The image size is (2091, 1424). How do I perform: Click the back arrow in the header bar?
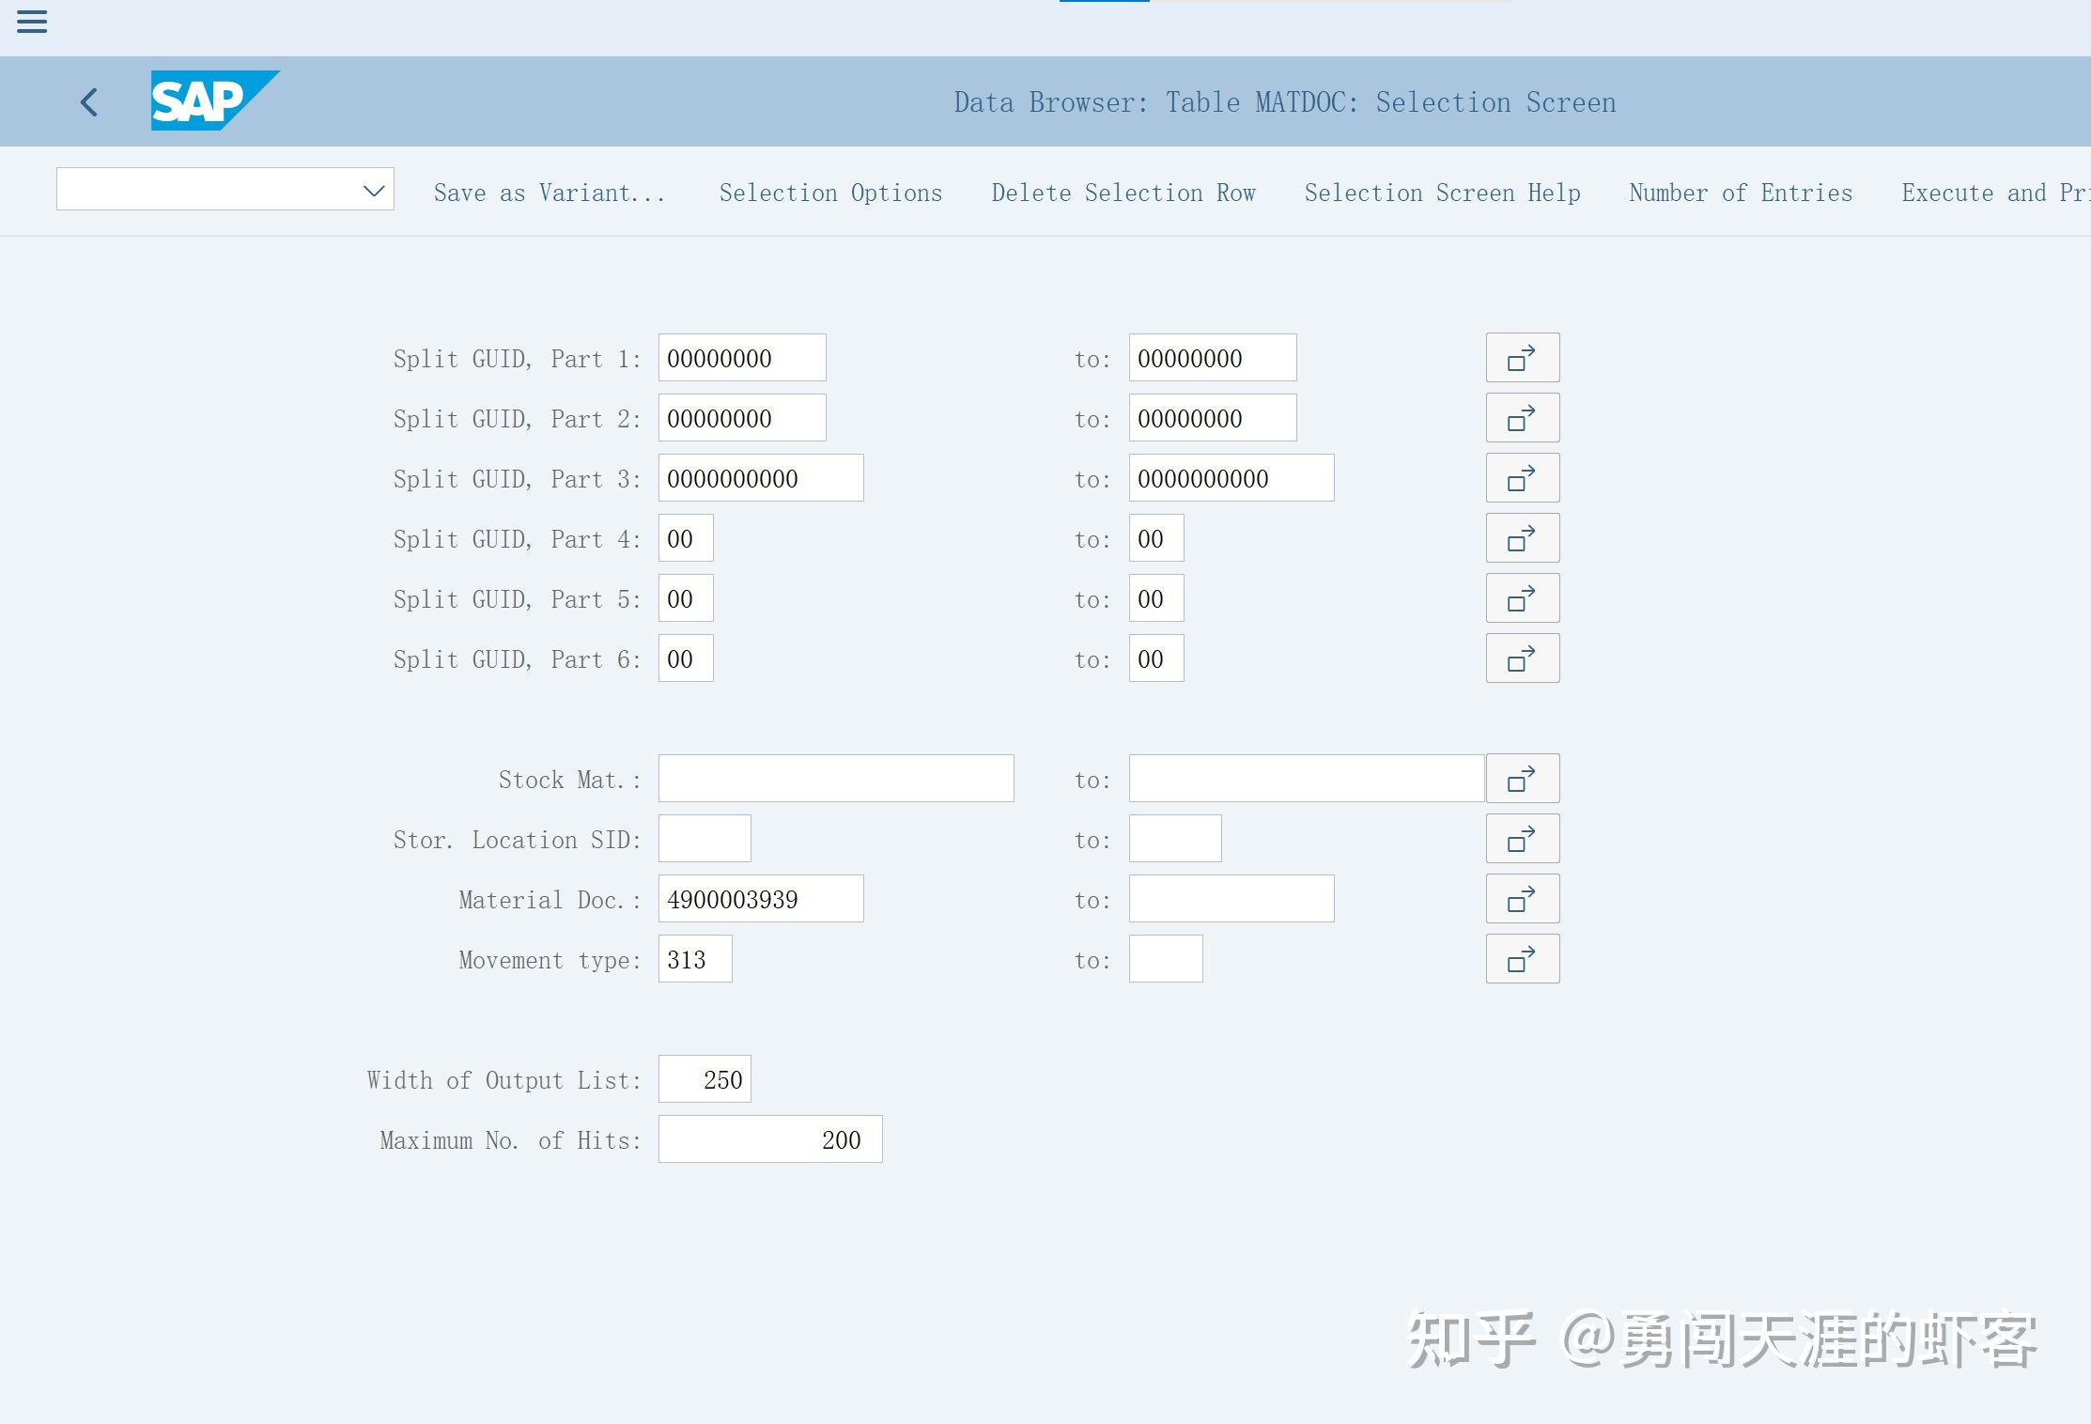89,101
